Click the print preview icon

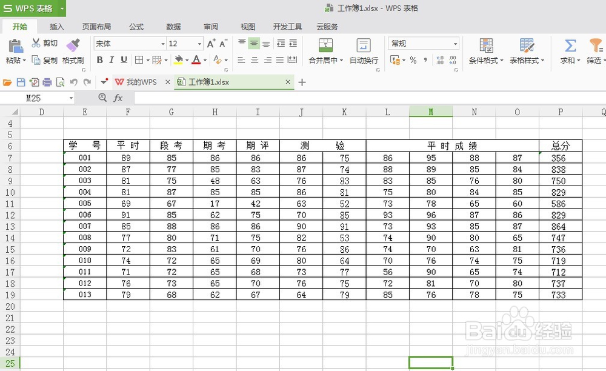click(60, 82)
